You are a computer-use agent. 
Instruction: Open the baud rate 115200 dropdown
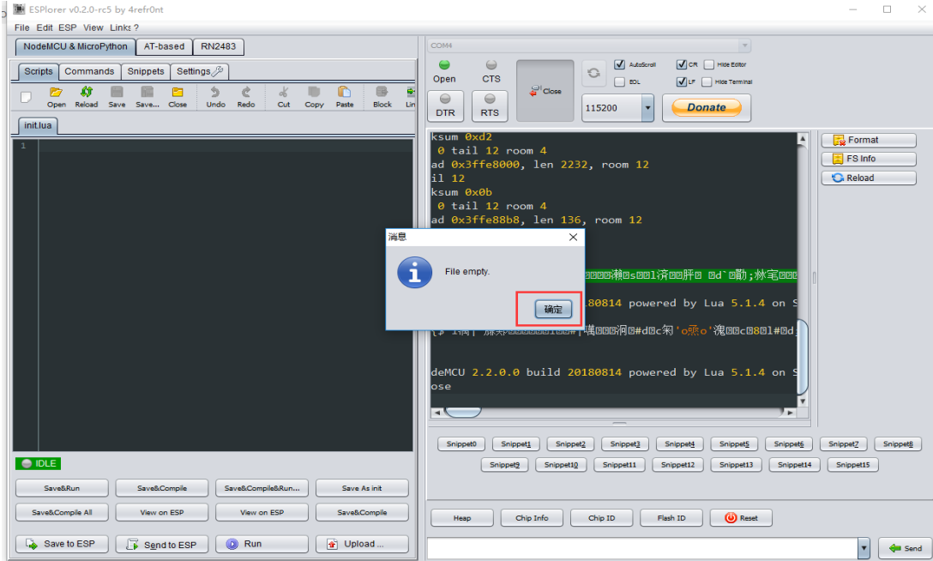coord(647,108)
